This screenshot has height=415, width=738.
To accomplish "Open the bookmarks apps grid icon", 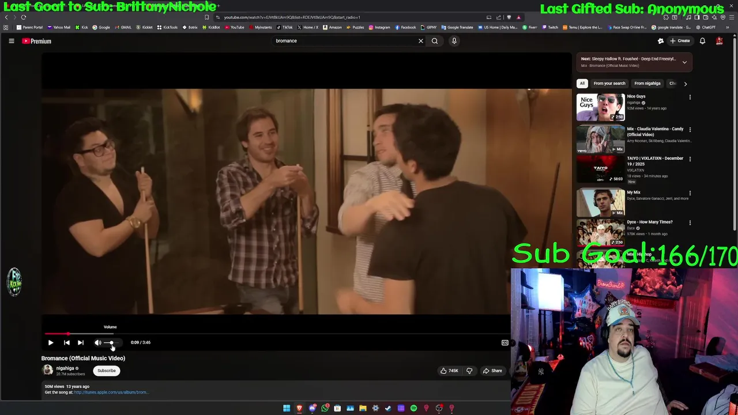I will pyautogui.click(x=6, y=27).
